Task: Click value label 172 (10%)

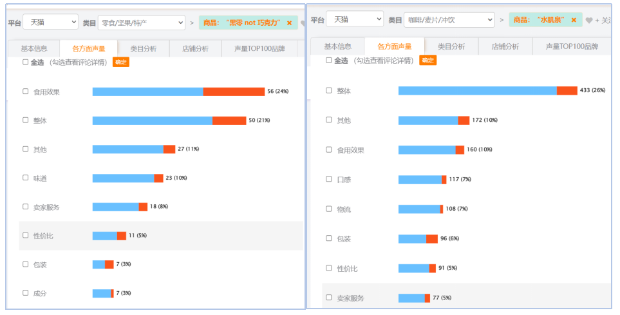Action: click(x=485, y=120)
